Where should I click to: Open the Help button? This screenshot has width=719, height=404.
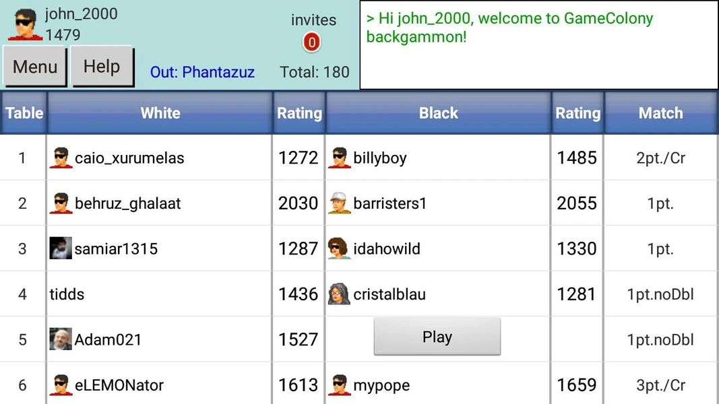click(x=102, y=67)
